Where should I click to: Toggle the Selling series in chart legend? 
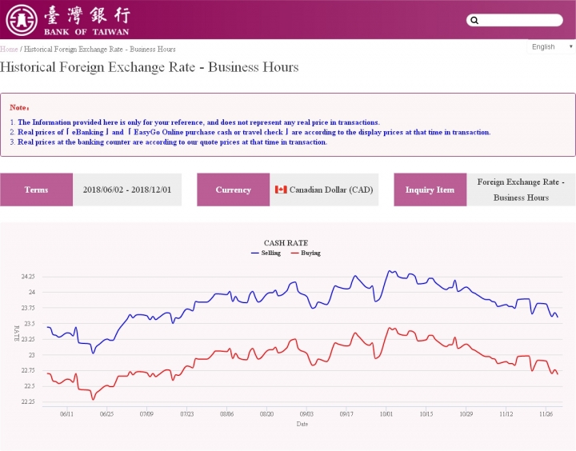point(266,253)
